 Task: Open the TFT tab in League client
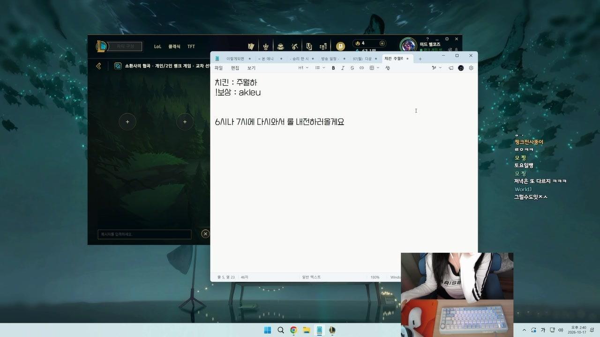tap(191, 46)
